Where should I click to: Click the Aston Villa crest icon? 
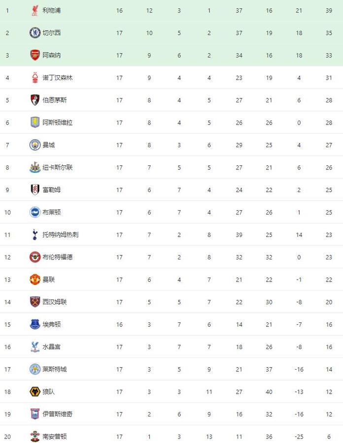coord(35,123)
